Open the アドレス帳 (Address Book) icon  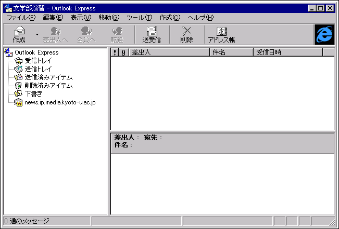tap(221, 34)
